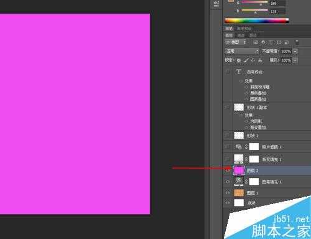The image size is (311, 239).
Task: Click the lock image pixels brush icon
Action: (x=246, y=60)
